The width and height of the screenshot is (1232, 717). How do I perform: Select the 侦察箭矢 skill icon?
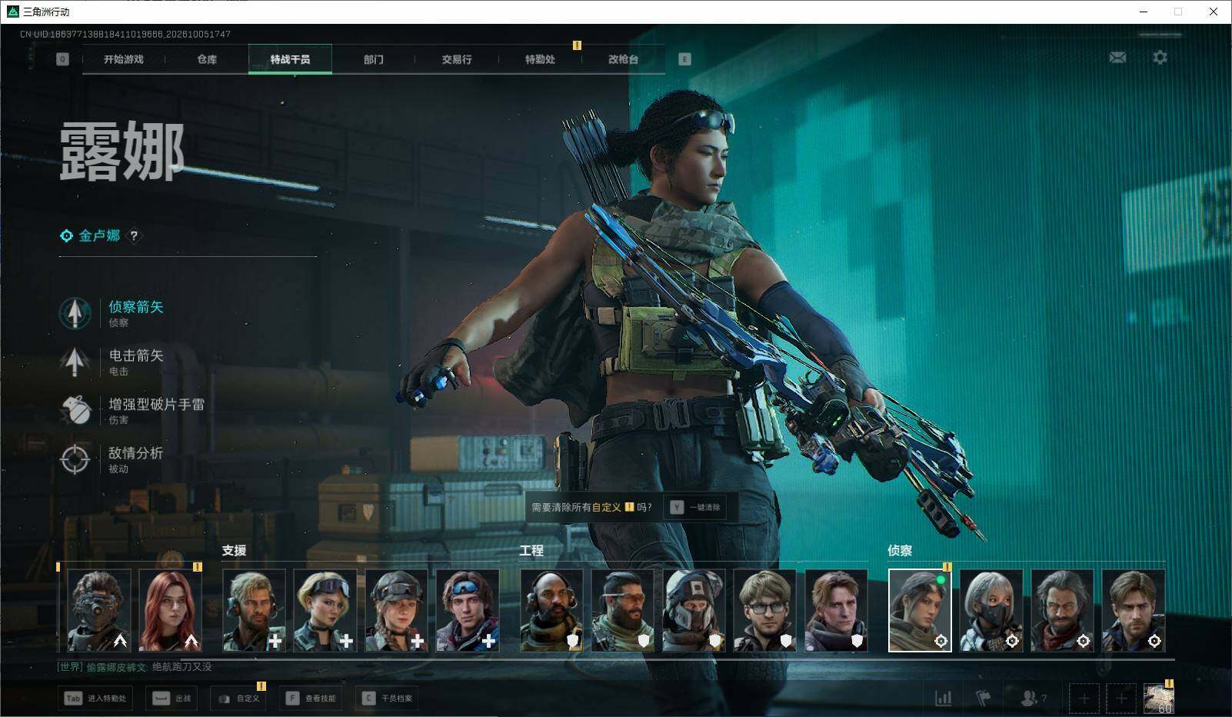tap(75, 313)
